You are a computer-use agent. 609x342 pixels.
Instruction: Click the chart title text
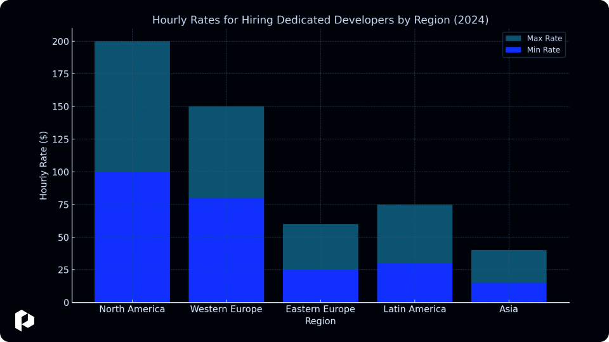pos(320,20)
